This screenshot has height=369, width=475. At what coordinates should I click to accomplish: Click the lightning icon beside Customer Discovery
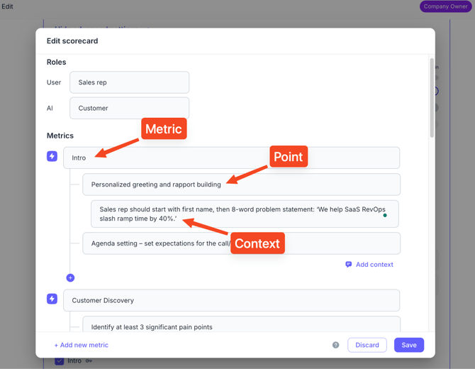[x=52, y=299]
